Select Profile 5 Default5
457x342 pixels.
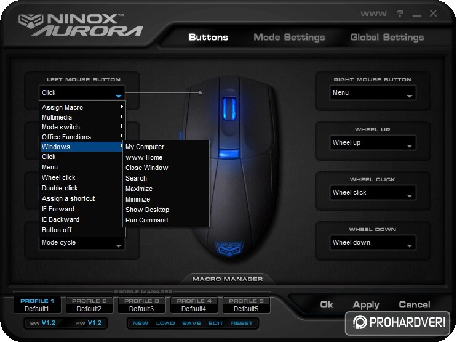coord(246,305)
